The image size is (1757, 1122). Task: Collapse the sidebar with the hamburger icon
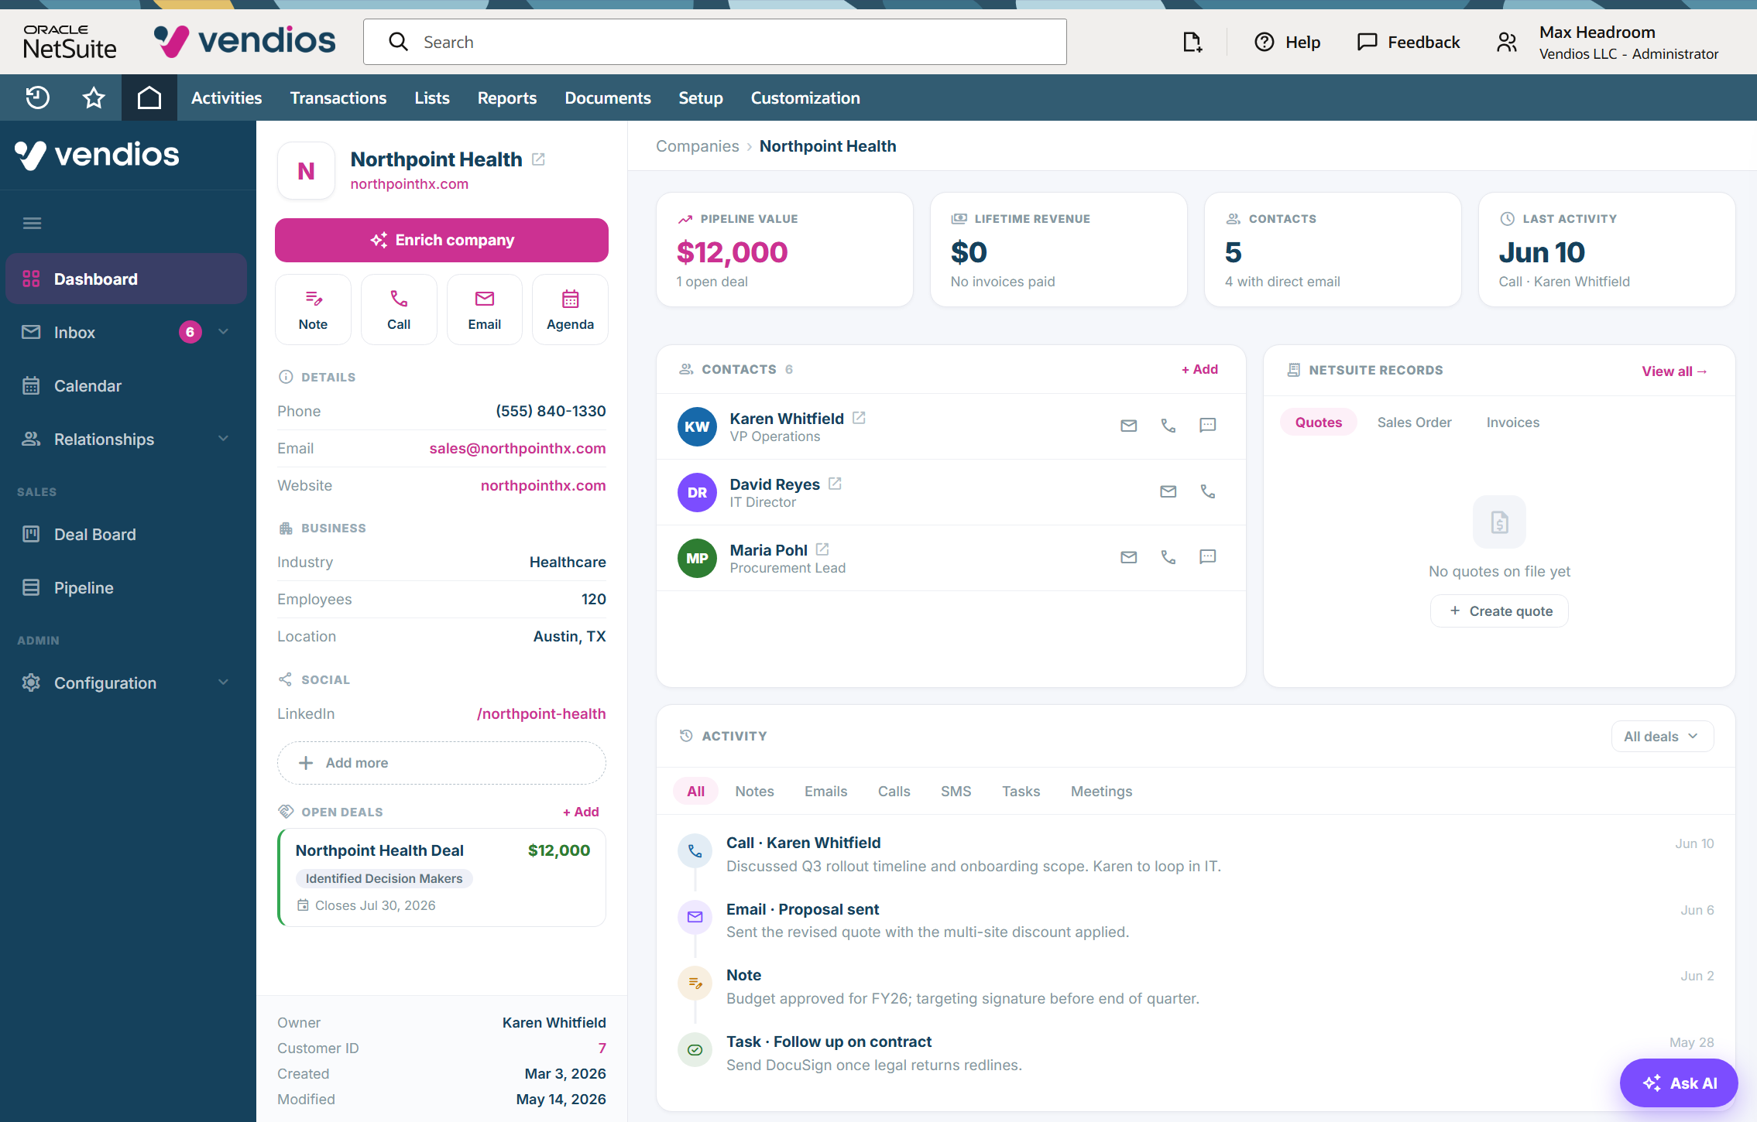[x=32, y=224]
